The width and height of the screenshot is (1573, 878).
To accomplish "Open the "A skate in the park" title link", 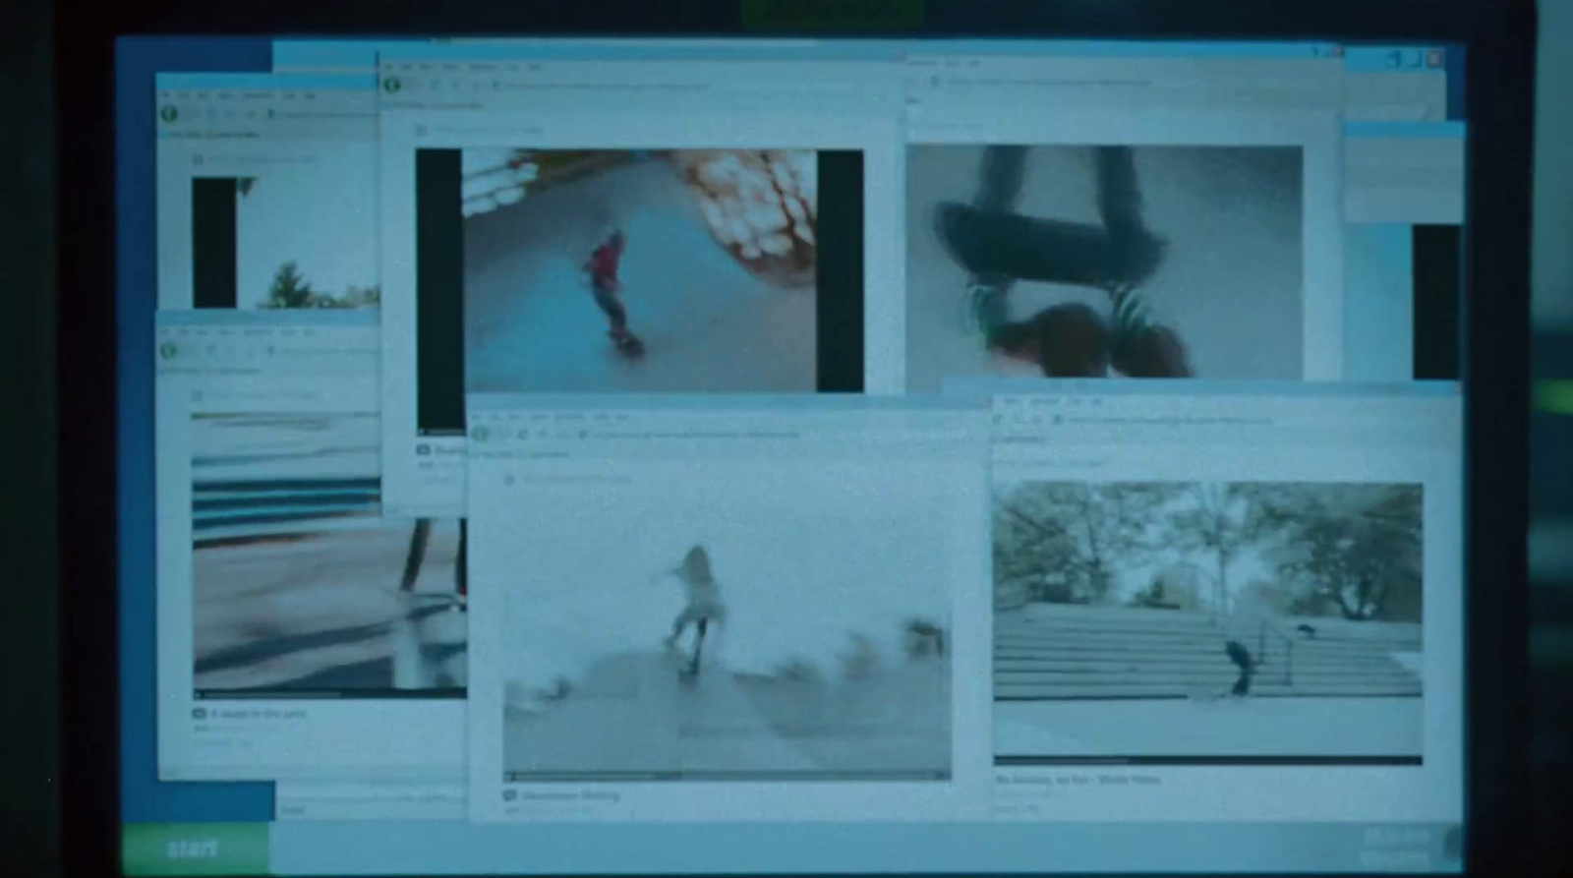I will [258, 714].
